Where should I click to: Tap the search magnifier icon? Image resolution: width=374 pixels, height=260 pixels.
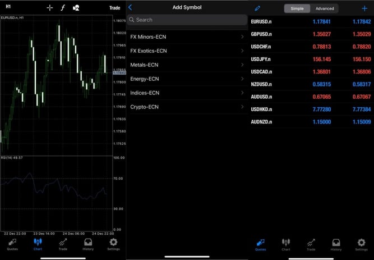131,20
